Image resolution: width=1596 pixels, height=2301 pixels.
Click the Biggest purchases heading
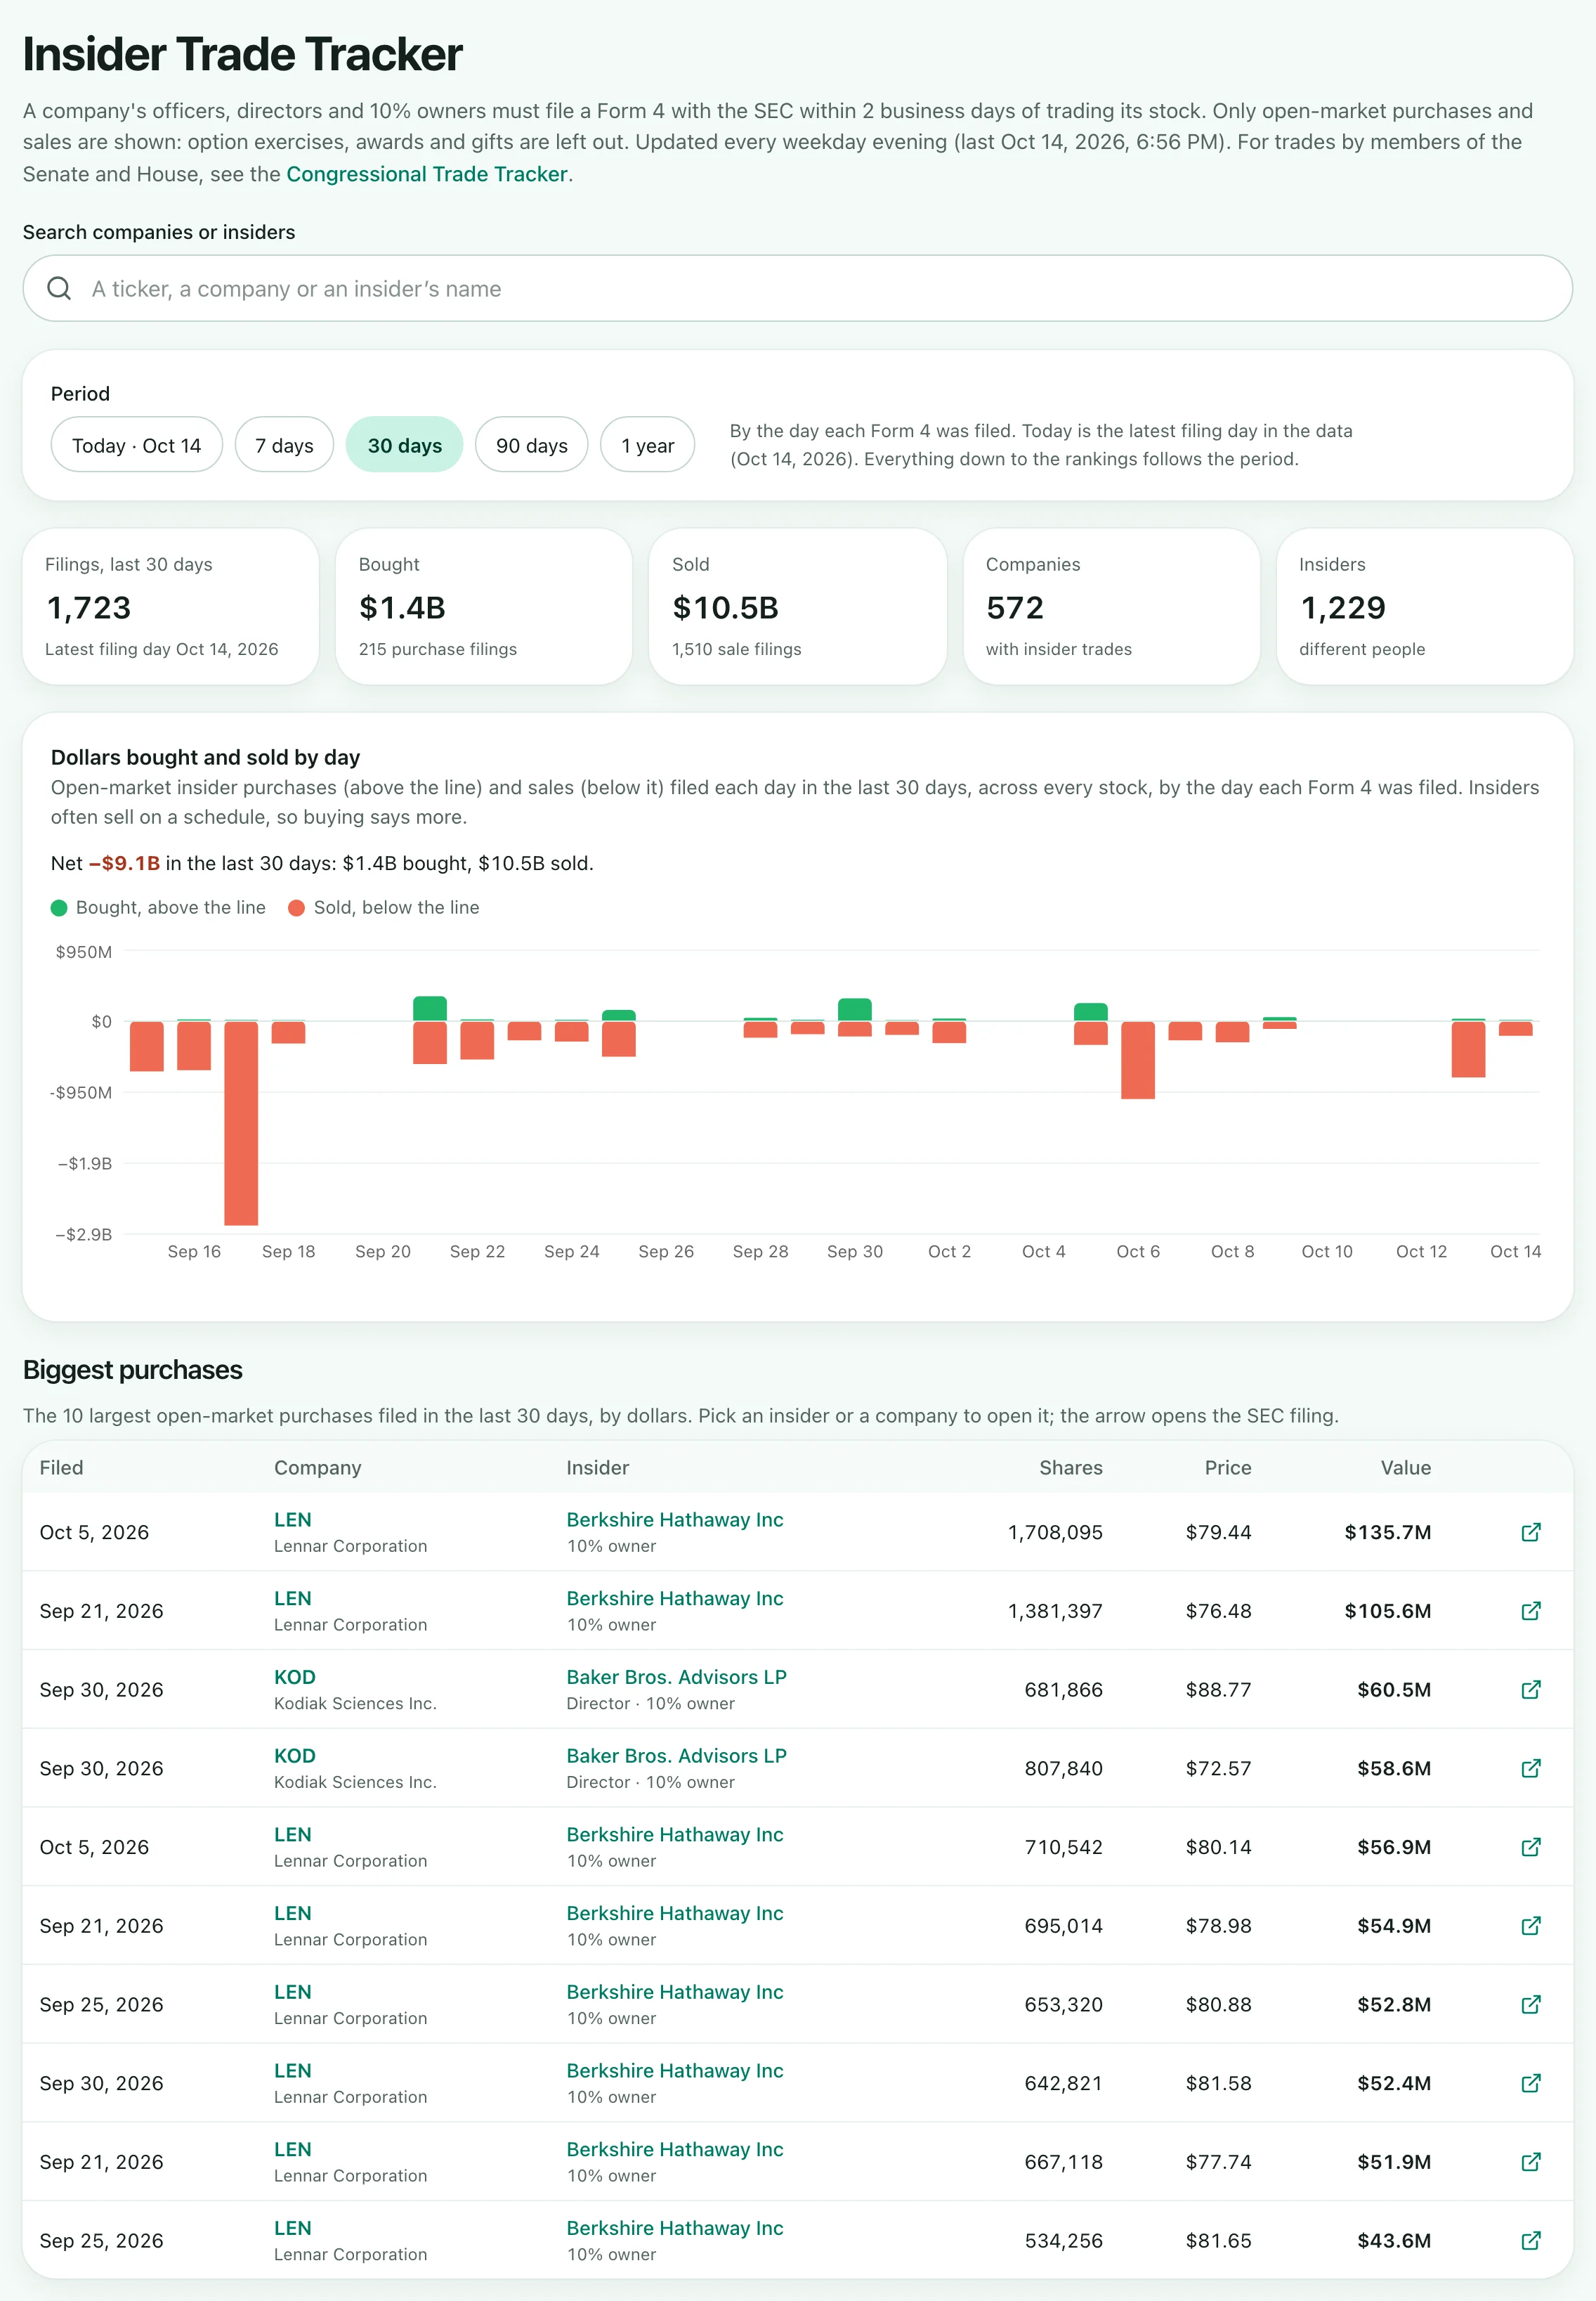[x=132, y=1370]
